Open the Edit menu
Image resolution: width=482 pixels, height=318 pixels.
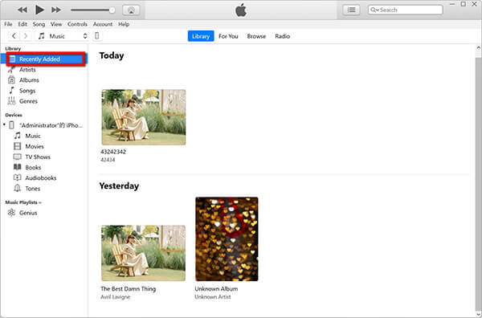coord(22,24)
